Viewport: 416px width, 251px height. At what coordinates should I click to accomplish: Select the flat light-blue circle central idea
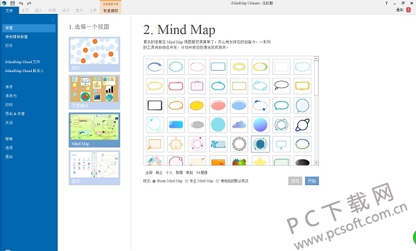point(218,125)
